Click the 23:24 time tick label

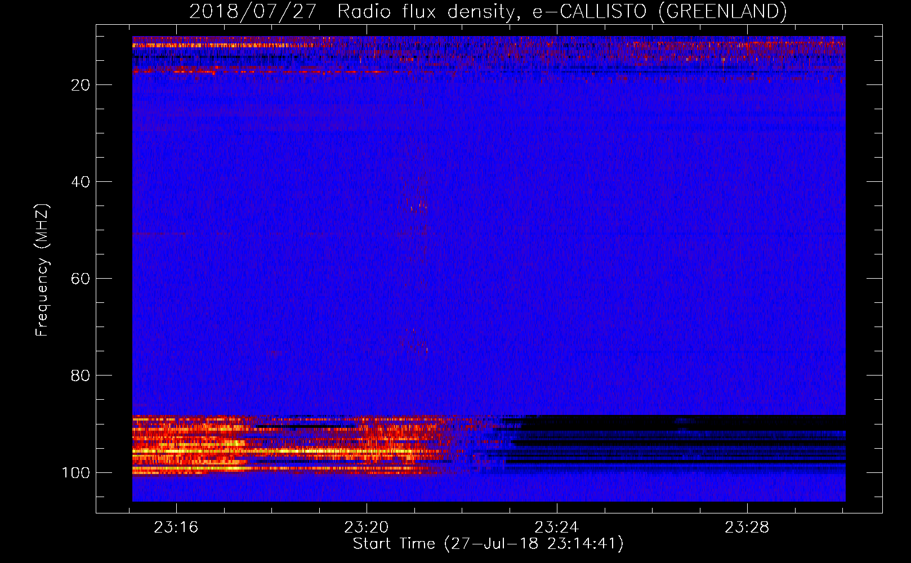556,528
